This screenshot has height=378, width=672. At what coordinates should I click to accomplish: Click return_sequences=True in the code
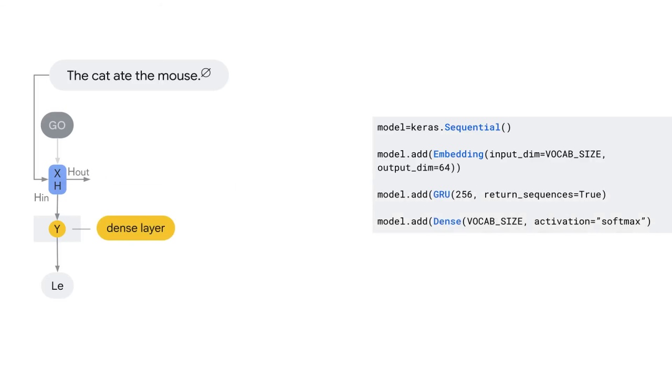click(x=542, y=195)
